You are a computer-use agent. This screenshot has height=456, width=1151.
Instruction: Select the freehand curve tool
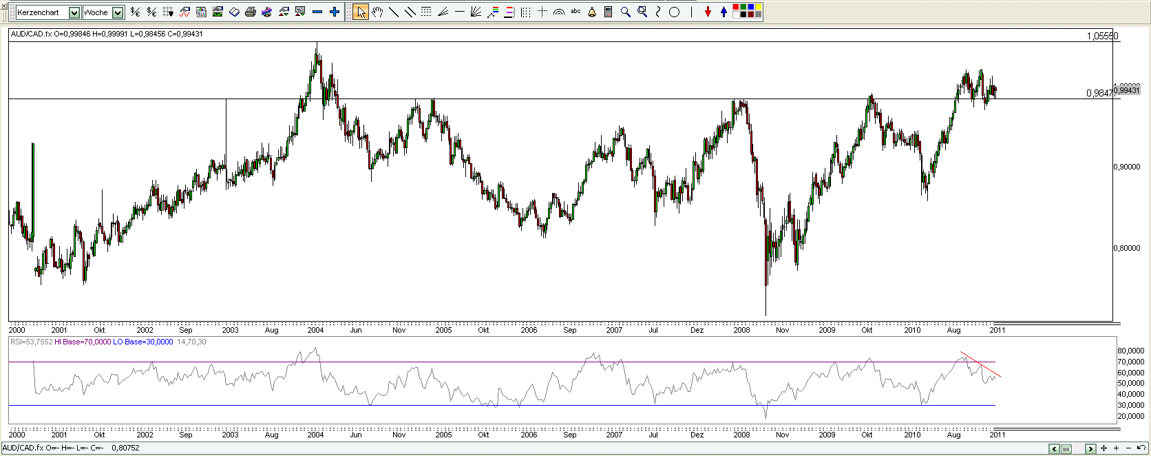[x=658, y=12]
